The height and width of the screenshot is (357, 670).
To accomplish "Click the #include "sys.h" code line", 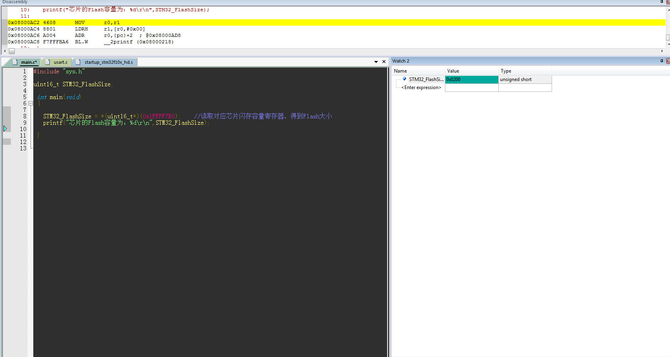I will point(59,71).
